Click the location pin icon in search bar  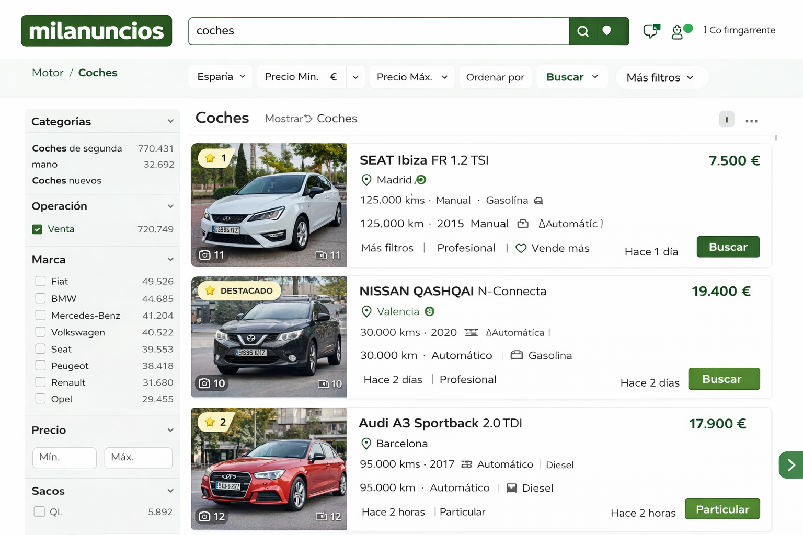point(607,31)
